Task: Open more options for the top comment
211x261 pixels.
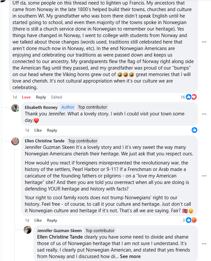Action: 204,42
